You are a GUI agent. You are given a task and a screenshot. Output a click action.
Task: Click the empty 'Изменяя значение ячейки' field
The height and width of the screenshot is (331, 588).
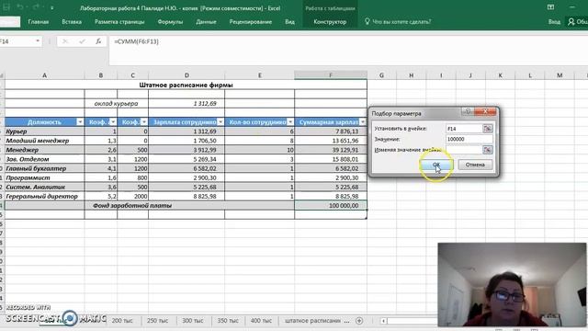coord(464,150)
